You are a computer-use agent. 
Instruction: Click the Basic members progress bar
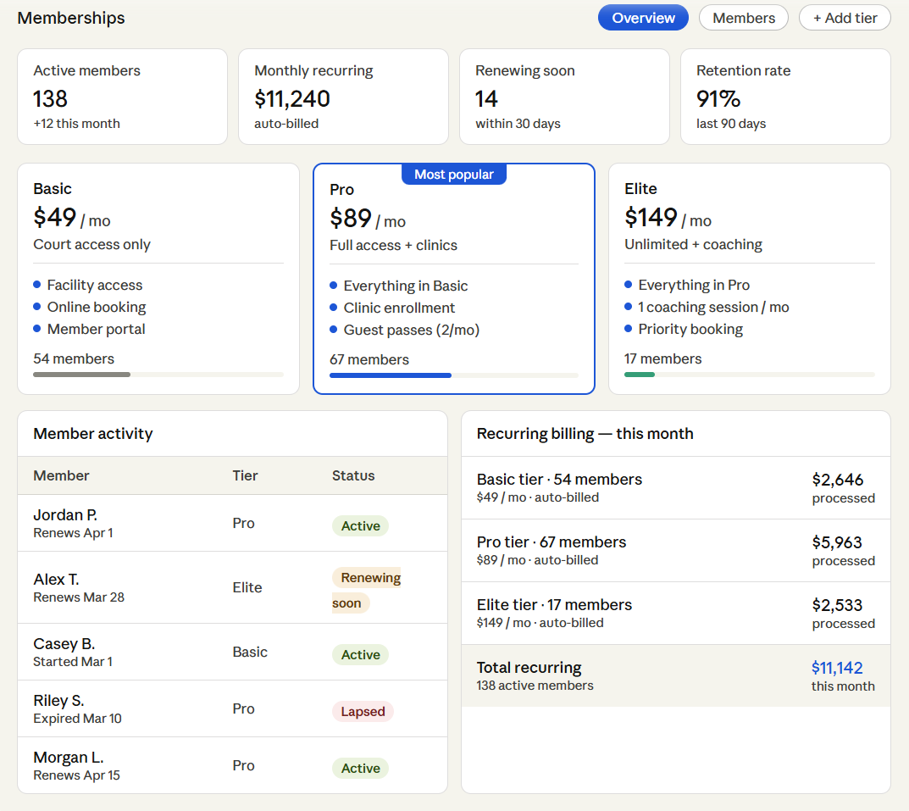click(x=158, y=375)
